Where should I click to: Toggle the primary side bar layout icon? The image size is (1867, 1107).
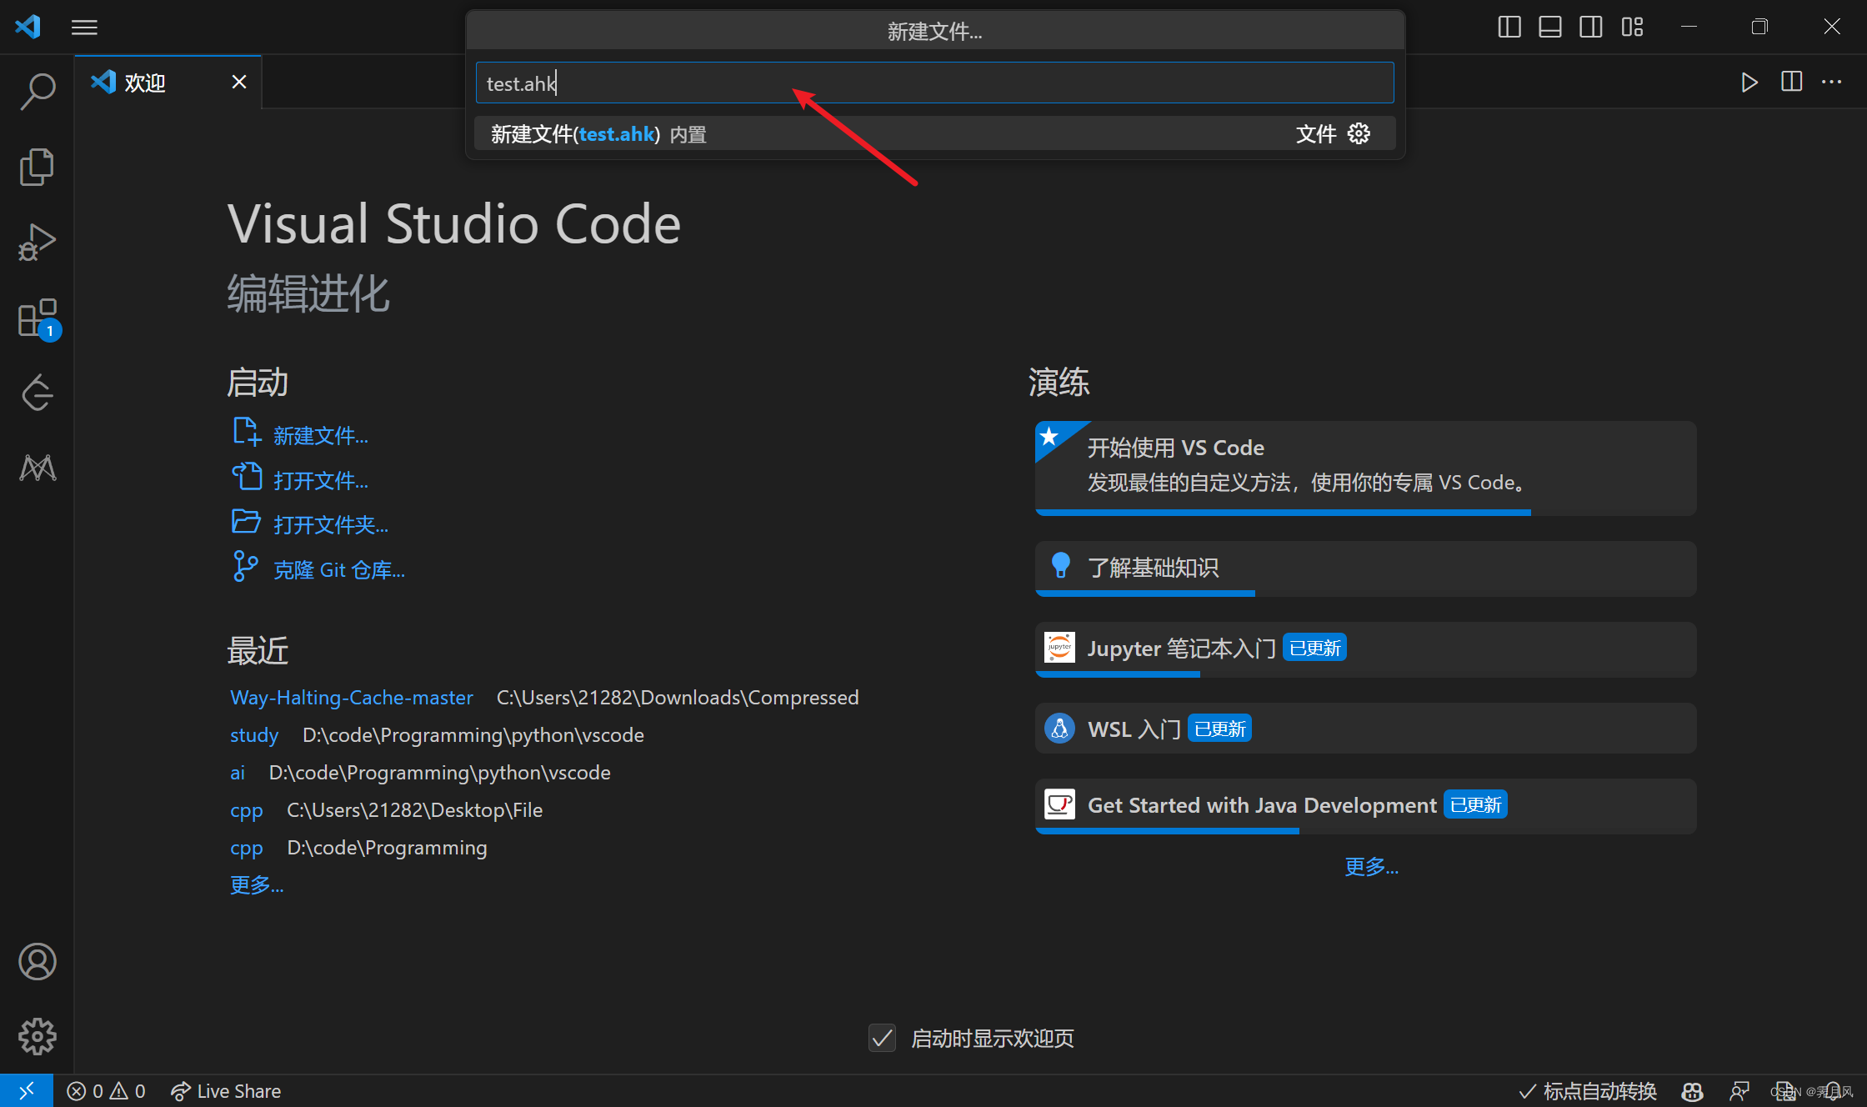click(x=1509, y=27)
